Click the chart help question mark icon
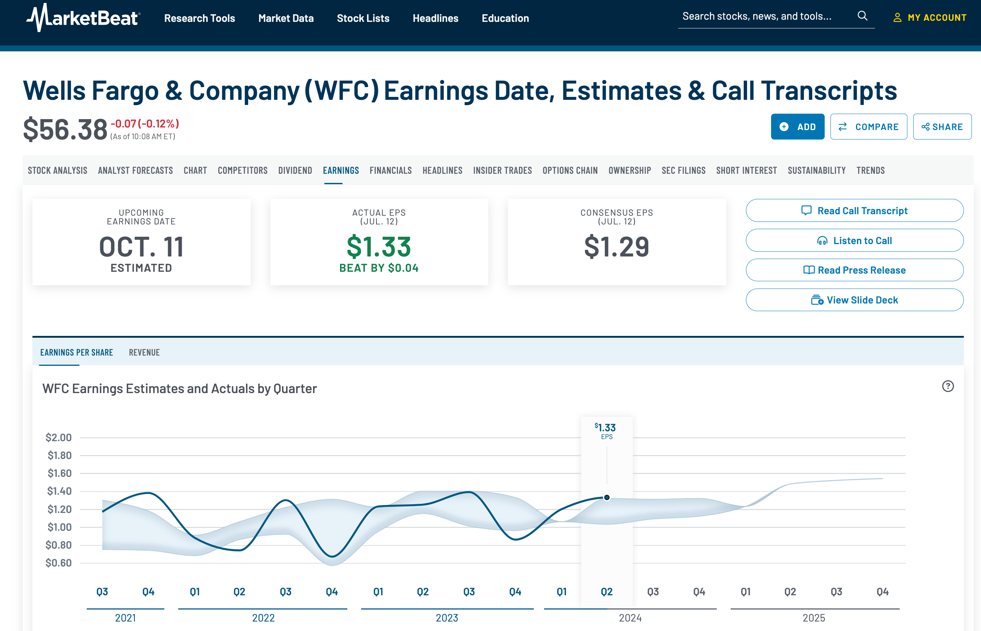The image size is (981, 631). click(947, 386)
